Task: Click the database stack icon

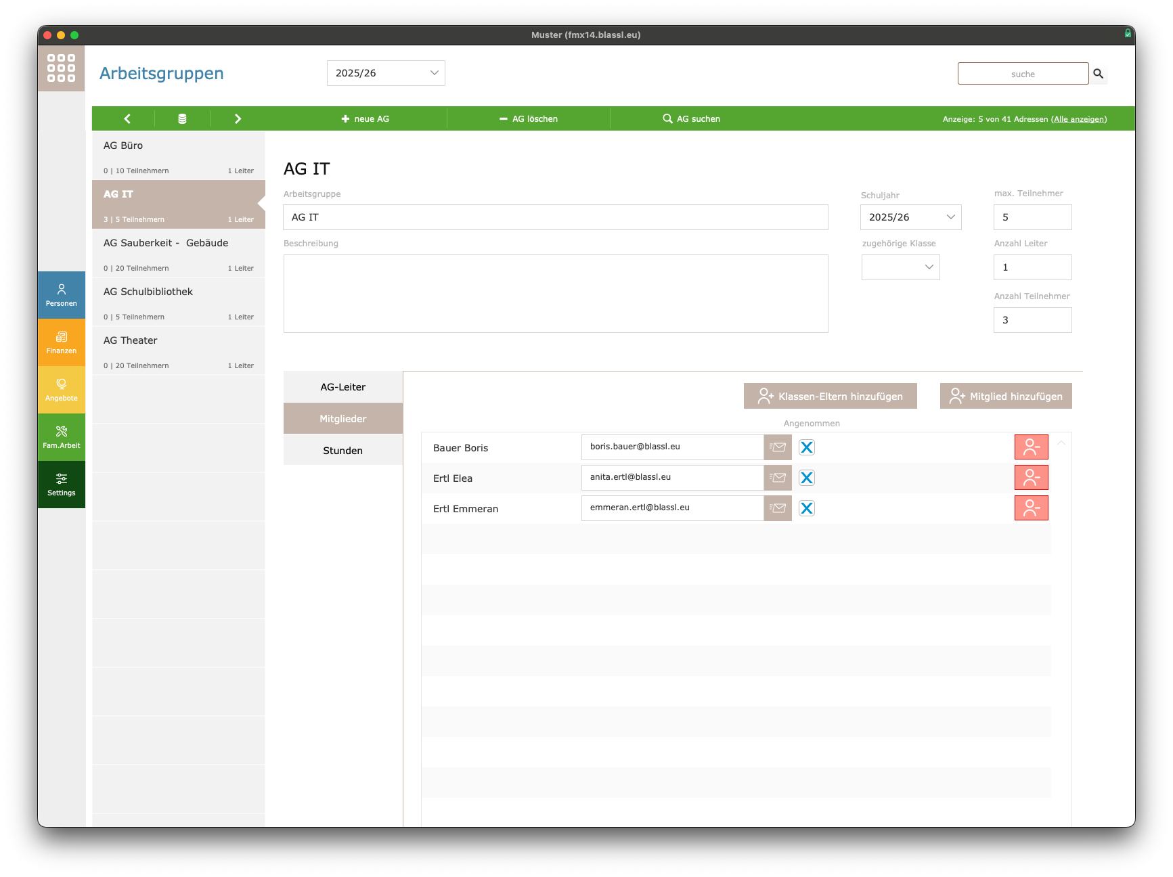Action: (x=182, y=119)
